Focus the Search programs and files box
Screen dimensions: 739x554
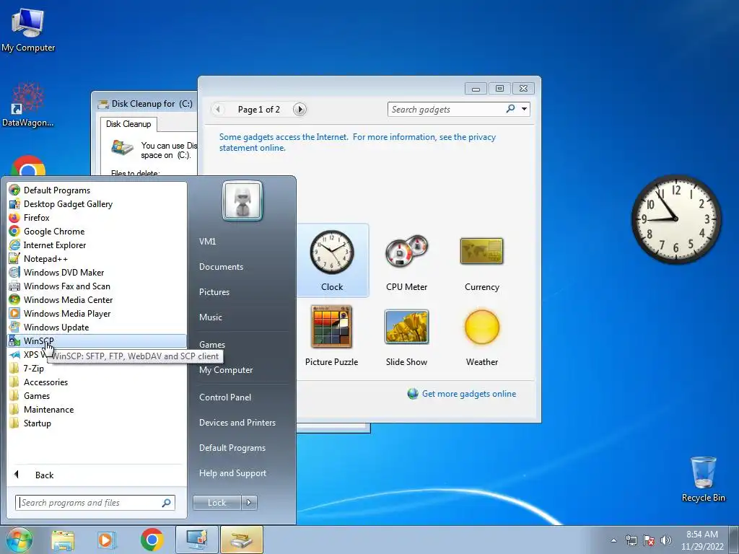(95, 503)
